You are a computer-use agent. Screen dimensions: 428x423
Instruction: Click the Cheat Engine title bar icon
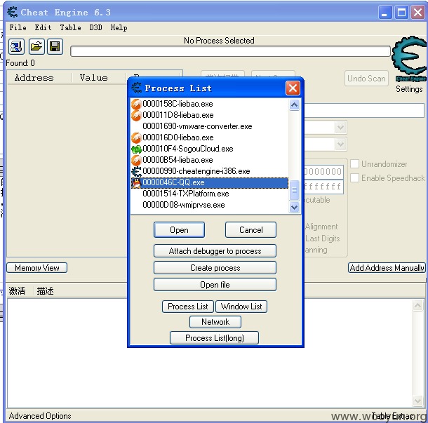click(13, 13)
